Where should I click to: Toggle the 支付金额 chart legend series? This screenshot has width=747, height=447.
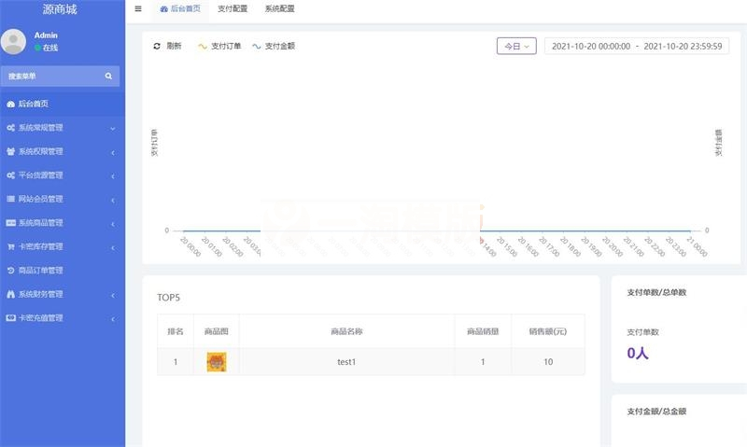273,46
